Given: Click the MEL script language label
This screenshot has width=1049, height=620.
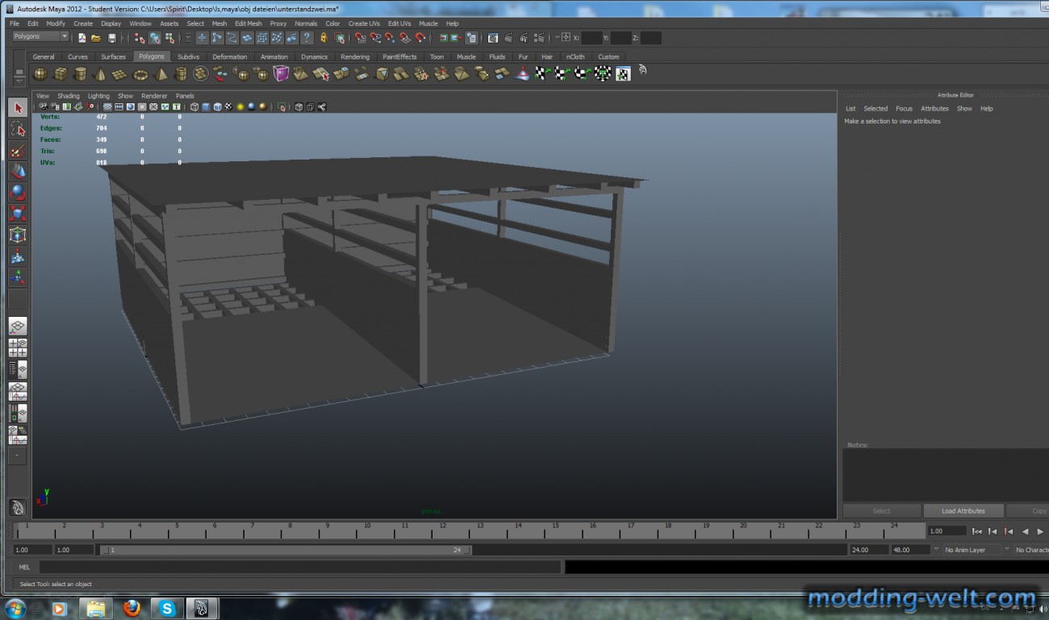Looking at the screenshot, I should (24, 567).
